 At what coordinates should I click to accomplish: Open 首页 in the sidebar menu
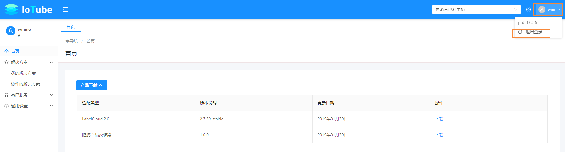29,51
